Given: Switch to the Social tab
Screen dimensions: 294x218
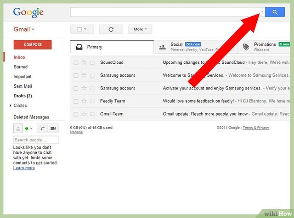Looking at the screenshot, I should 195,47.
